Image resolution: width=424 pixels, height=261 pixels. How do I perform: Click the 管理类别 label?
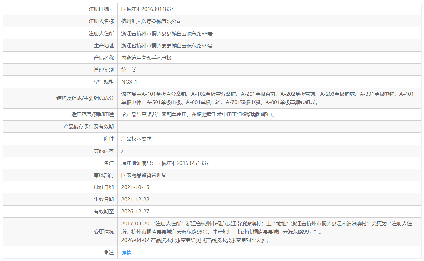tap(104, 70)
